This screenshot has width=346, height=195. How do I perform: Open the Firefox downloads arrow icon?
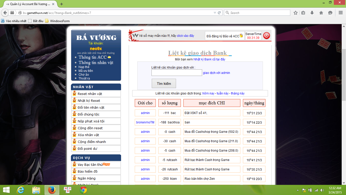(312, 13)
